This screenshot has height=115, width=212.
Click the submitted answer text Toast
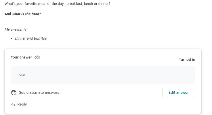click(x=21, y=75)
